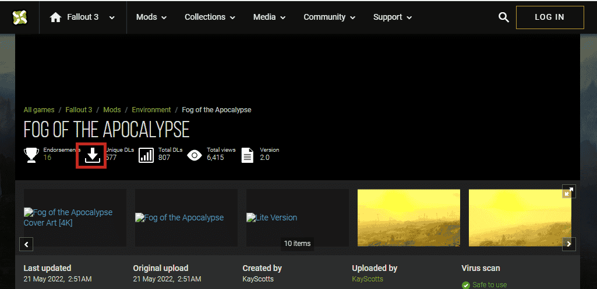
Task: Open the Mods menu
Action: [151, 17]
